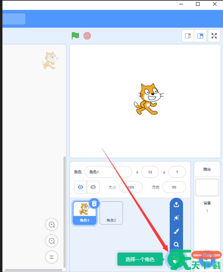Pick a surprise random sprite

click(176, 218)
